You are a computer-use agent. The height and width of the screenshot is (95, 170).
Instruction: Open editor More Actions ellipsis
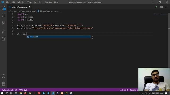tap(166, 7)
